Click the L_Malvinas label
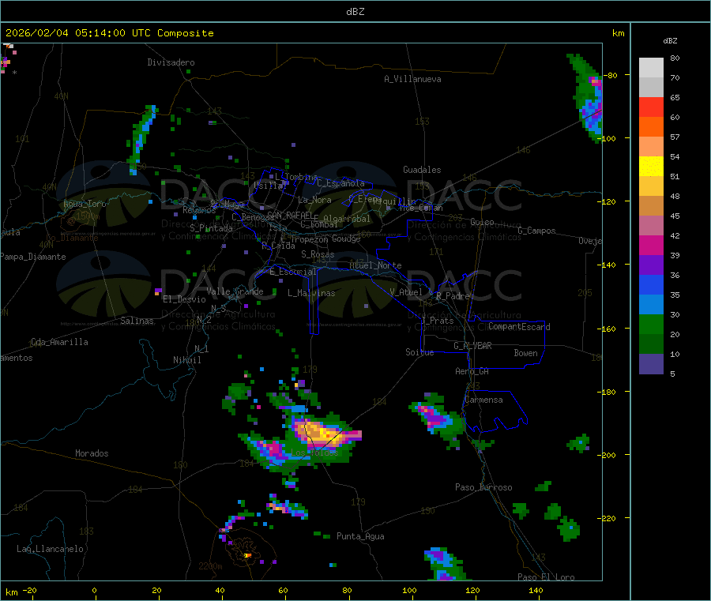Image resolution: width=711 pixels, height=601 pixels. pos(311,293)
